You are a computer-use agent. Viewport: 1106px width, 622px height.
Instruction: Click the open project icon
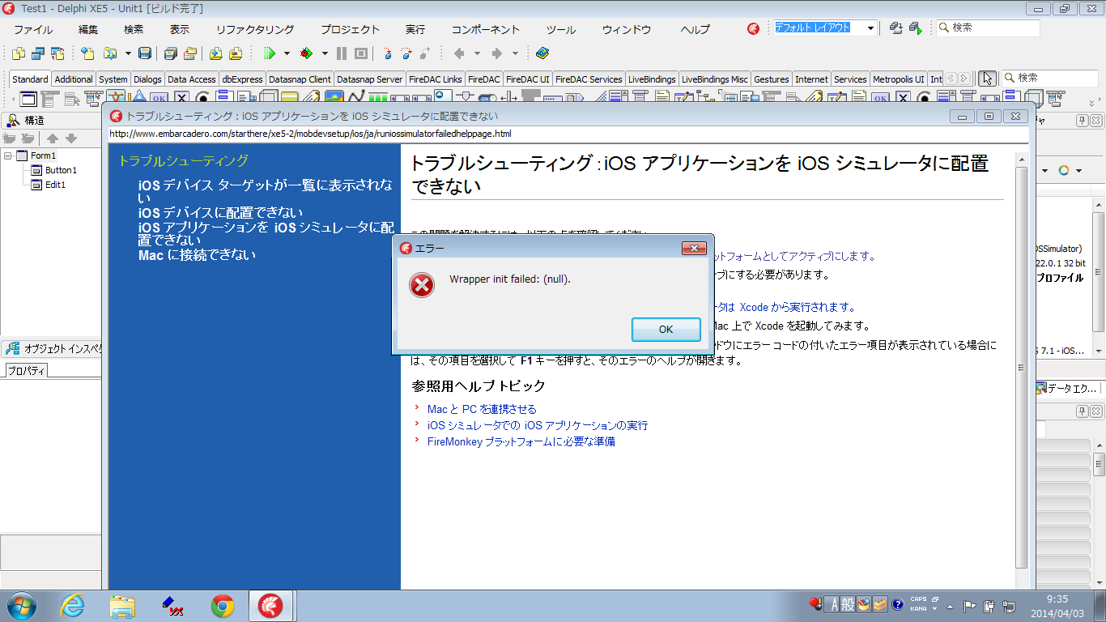point(190,53)
